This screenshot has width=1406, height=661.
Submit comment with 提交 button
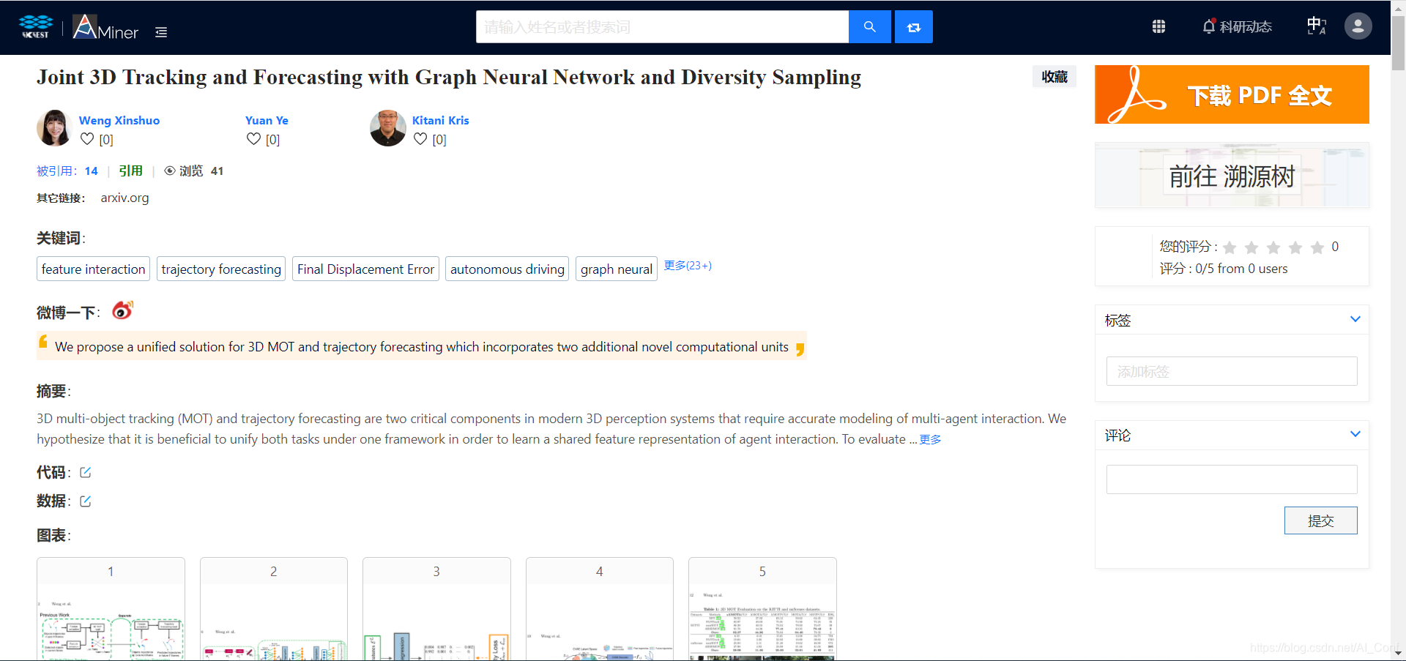coord(1320,520)
